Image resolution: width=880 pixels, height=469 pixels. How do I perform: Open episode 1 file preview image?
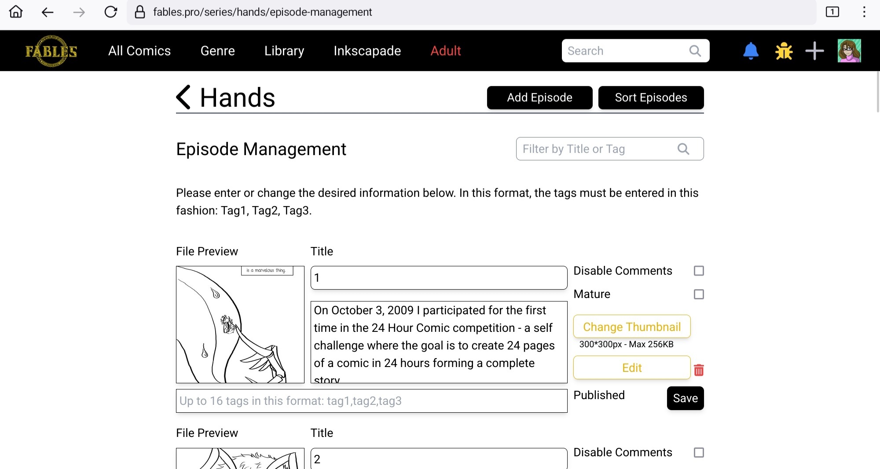click(240, 324)
